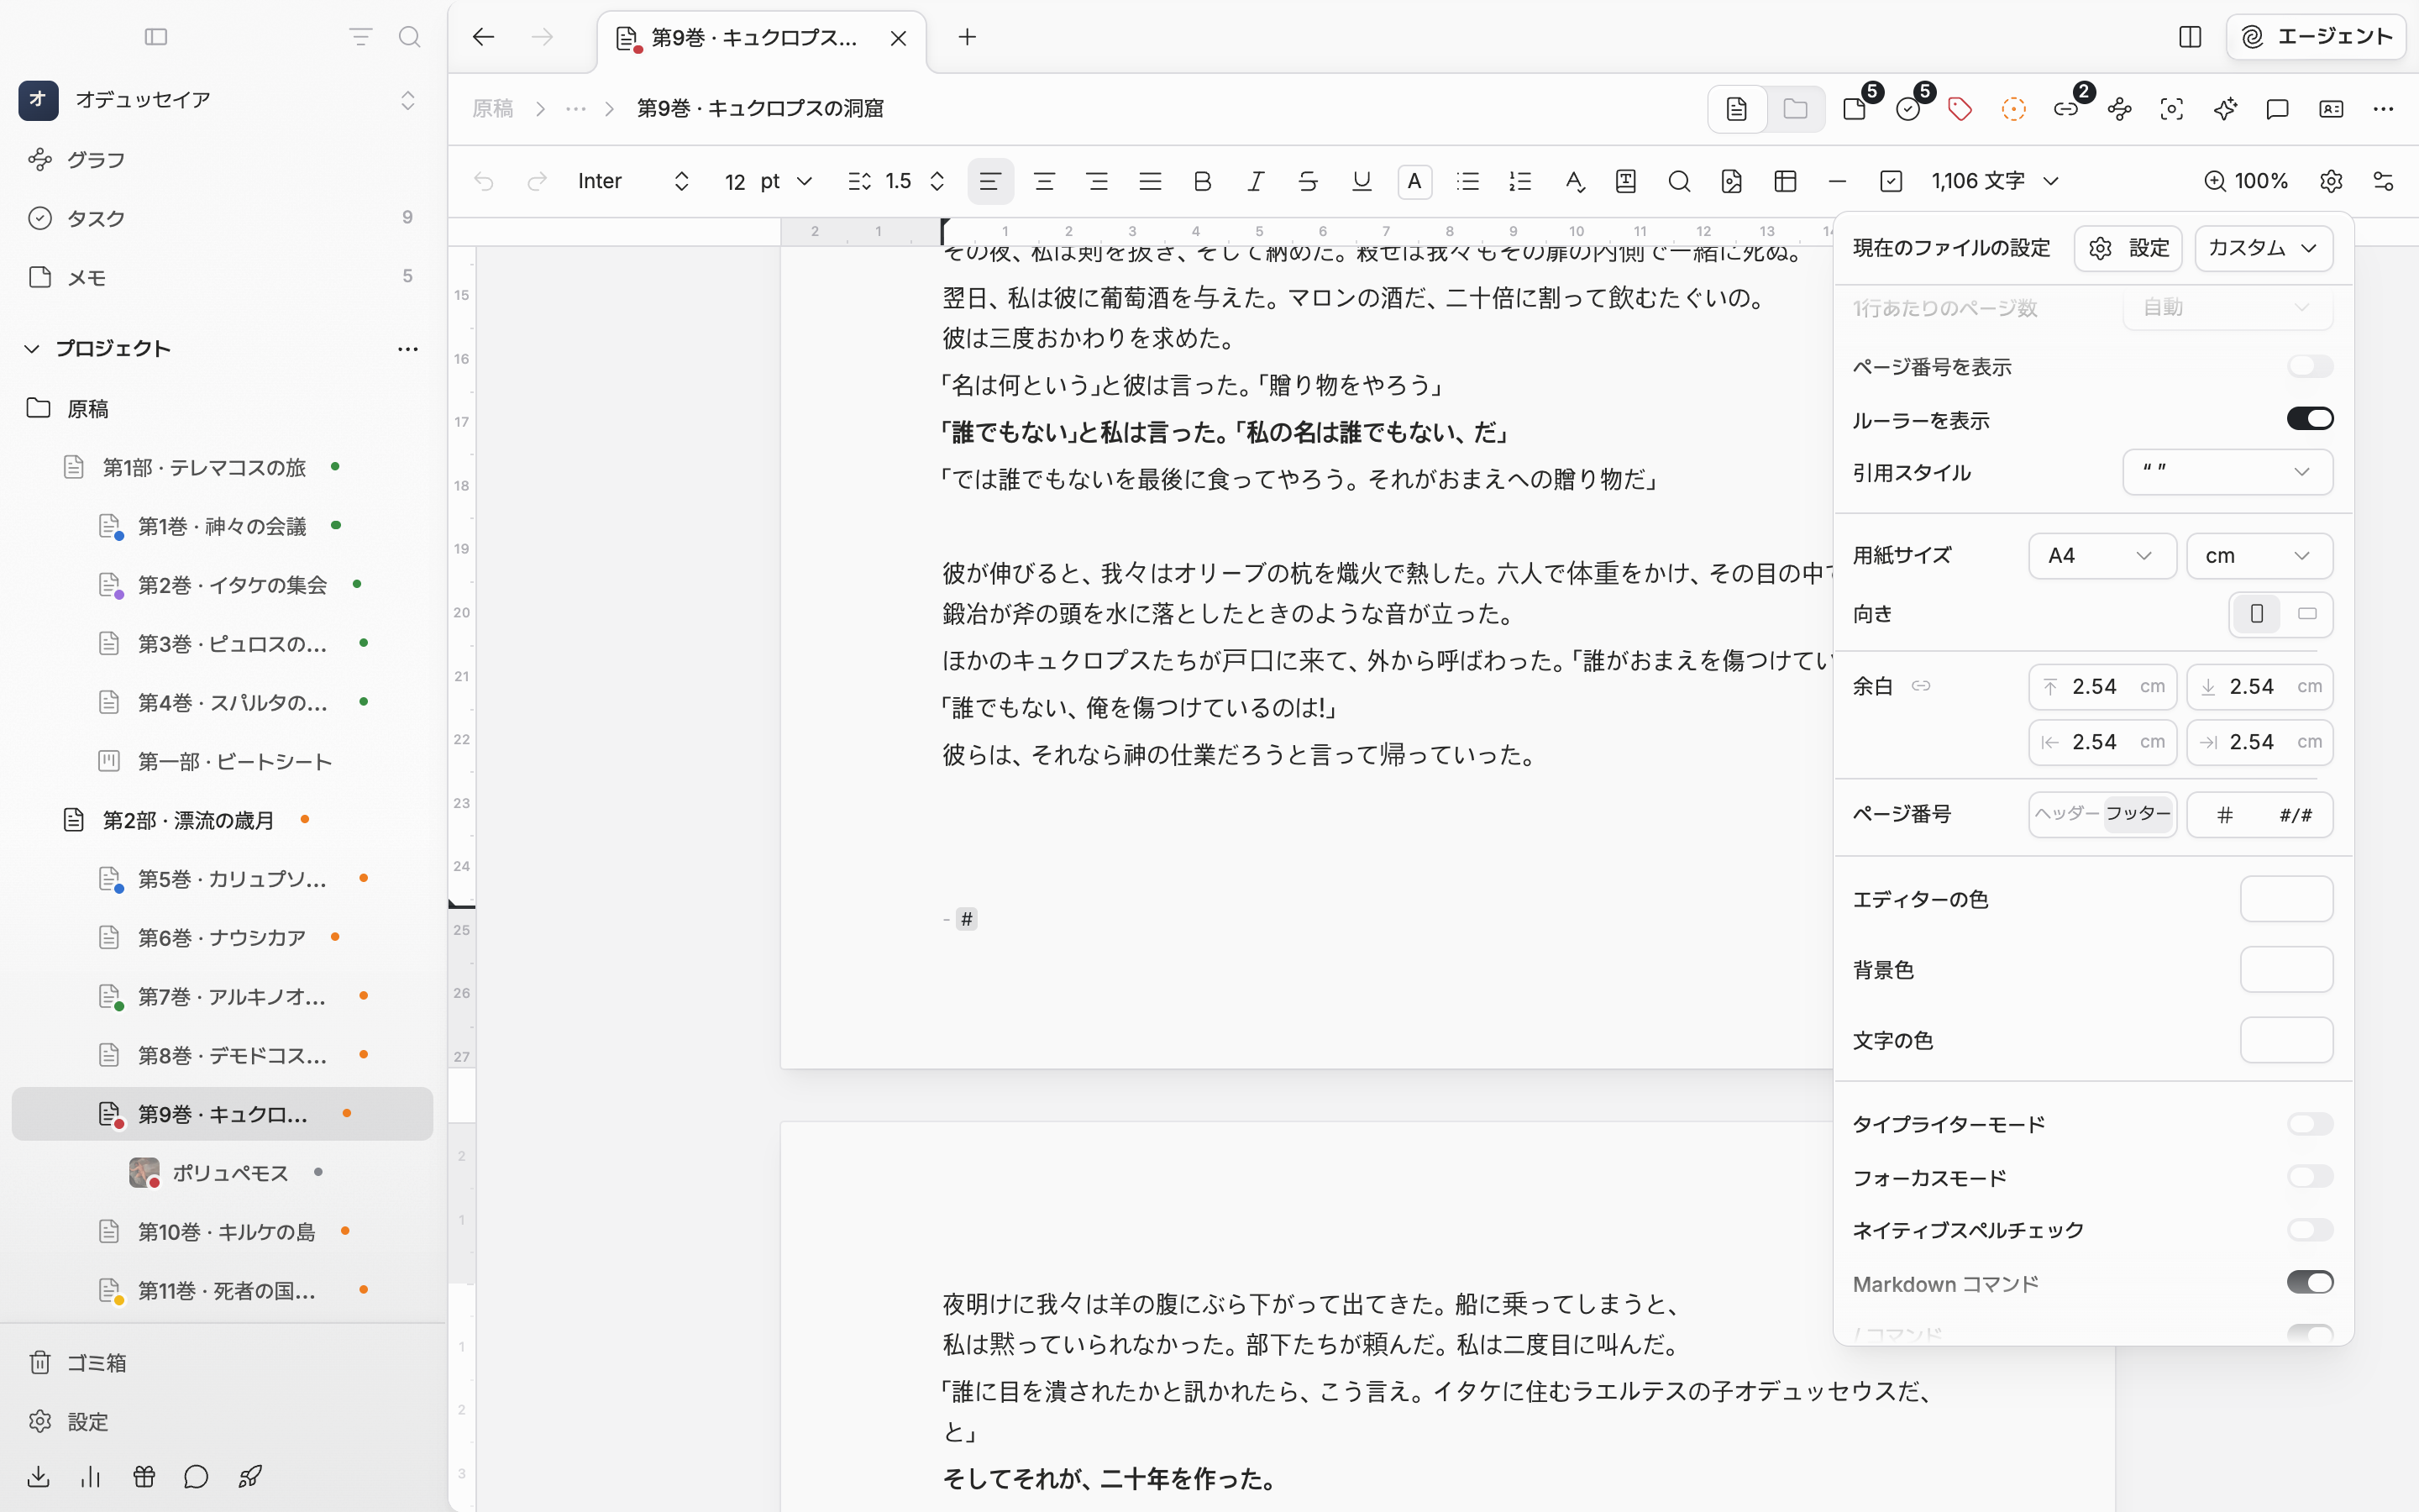The width and height of the screenshot is (2419, 1512).
Task: Justify the paragraph text
Action: coord(1150,181)
